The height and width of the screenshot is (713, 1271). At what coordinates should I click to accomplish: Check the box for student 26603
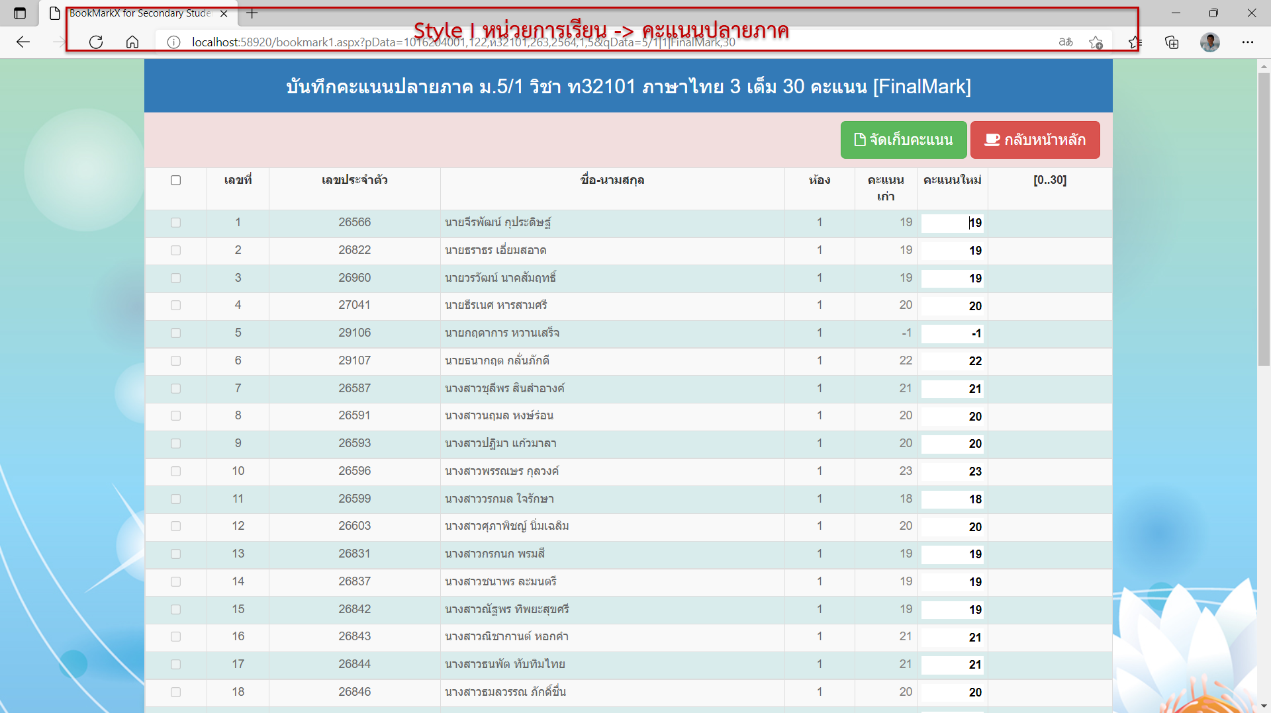[175, 526]
